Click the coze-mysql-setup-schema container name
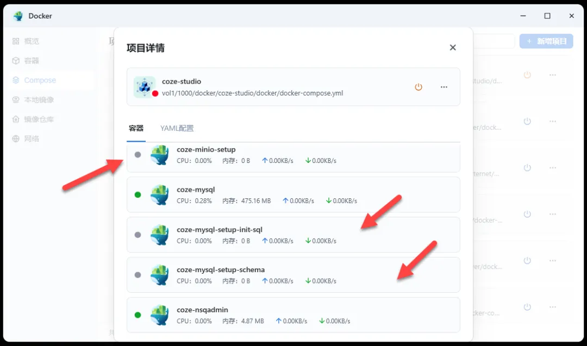This screenshot has height=346, width=587. tap(221, 270)
